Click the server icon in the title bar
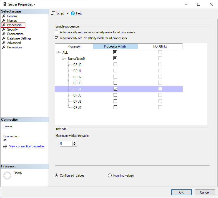218x198 pixels. (x=5, y=4)
